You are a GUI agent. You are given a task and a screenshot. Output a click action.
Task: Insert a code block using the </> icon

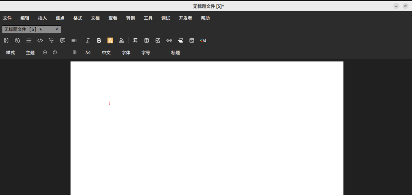pos(40,41)
